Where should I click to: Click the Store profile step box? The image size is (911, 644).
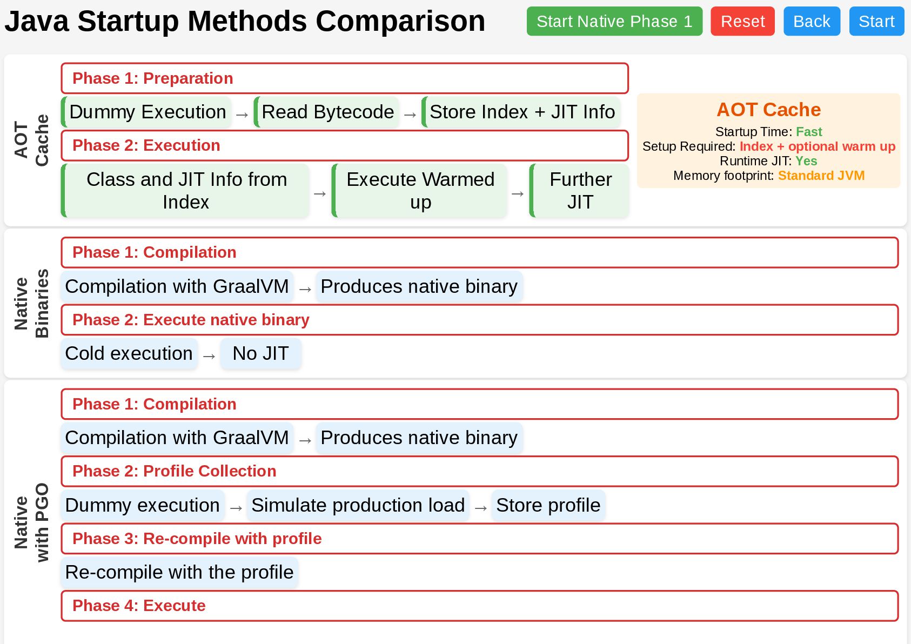pos(548,506)
